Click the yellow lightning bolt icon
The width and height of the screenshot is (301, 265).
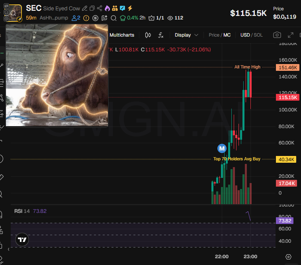pyautogui.click(x=130, y=8)
